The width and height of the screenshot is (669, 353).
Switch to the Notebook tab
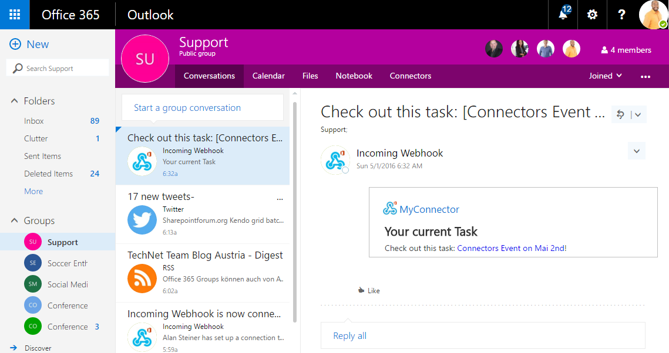[354, 76]
